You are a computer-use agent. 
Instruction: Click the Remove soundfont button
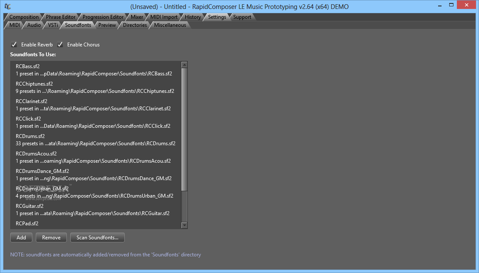tap(52, 238)
